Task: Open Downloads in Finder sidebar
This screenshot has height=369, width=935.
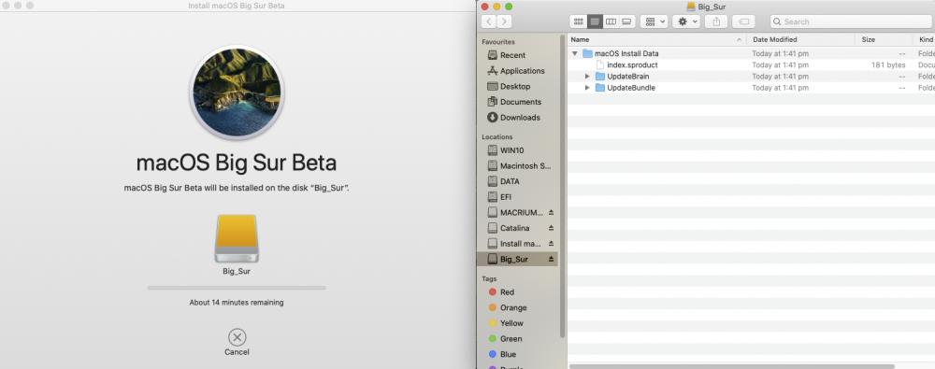Action: [520, 118]
